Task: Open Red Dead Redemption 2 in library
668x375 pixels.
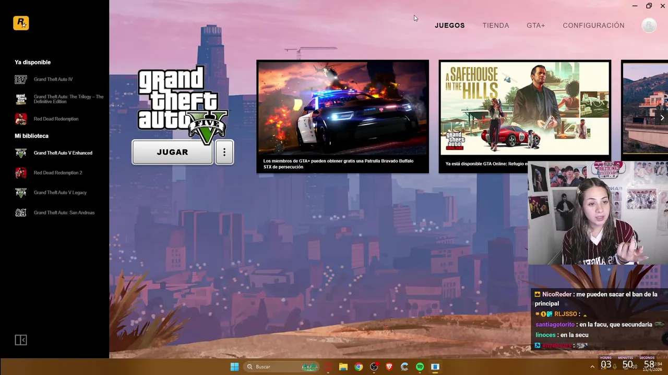Action: 58,173
